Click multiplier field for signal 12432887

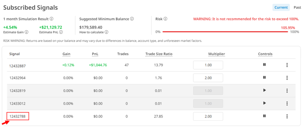[208, 65]
